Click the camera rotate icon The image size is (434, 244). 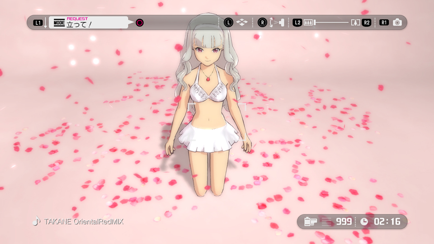coord(277,23)
